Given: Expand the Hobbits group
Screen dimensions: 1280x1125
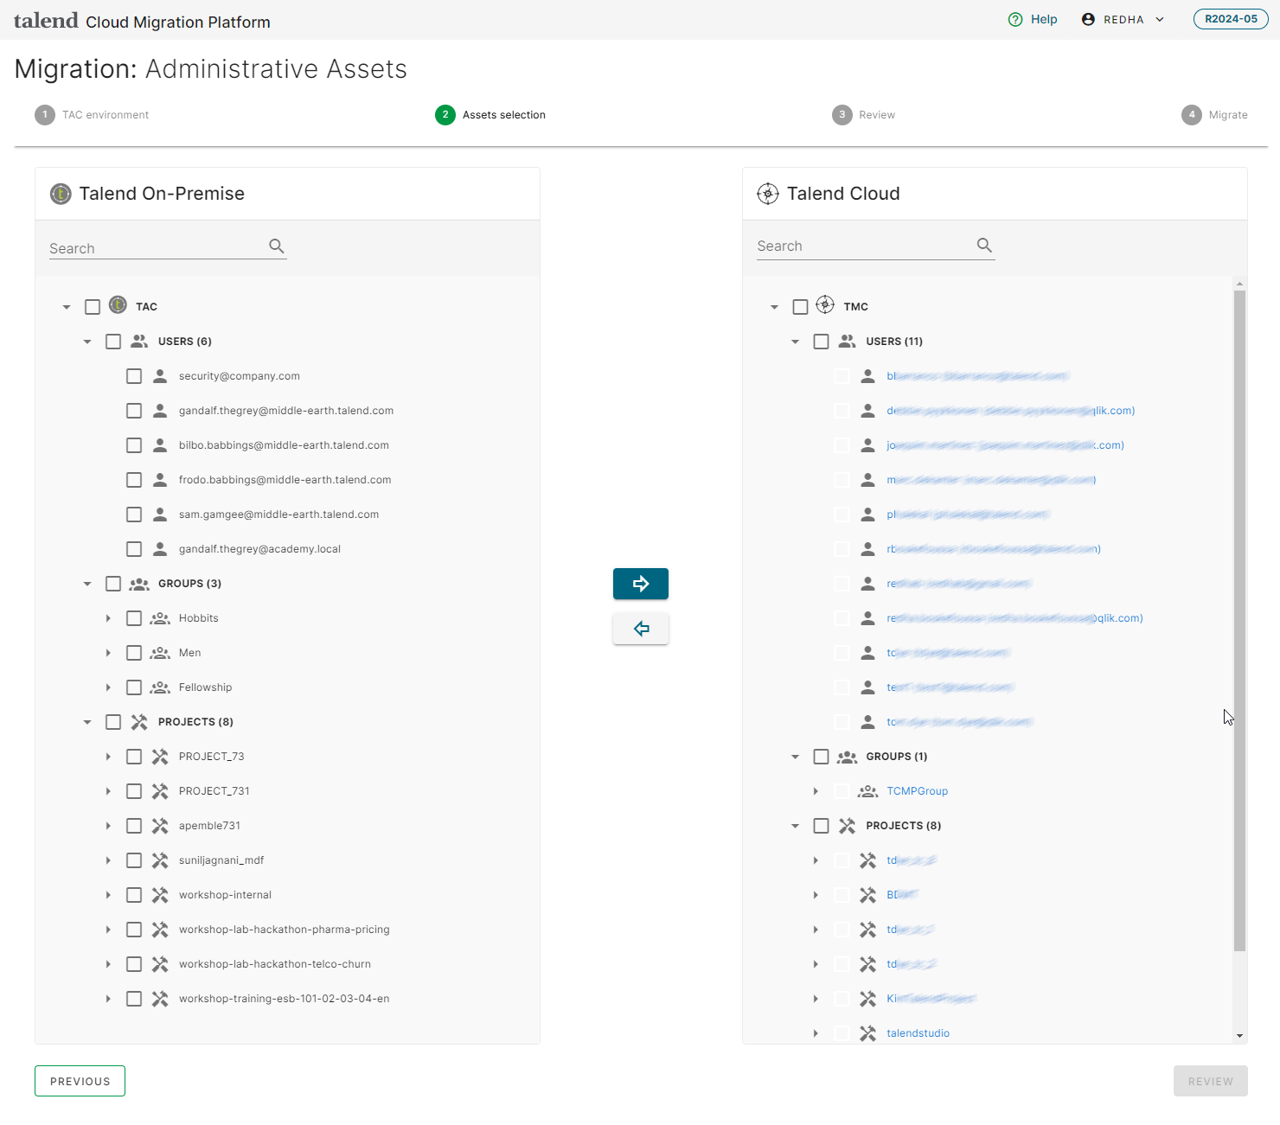Looking at the screenshot, I should [108, 618].
